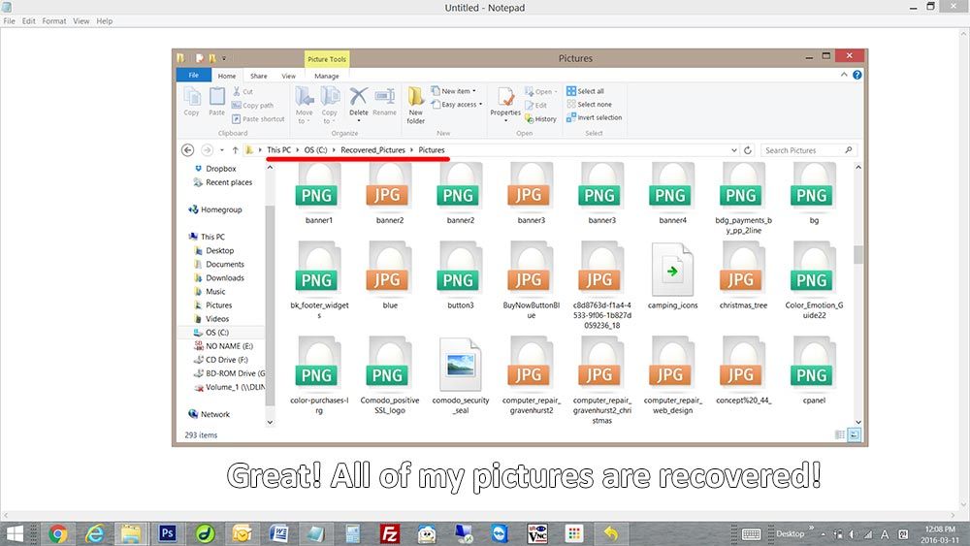
Task: Open Google Chrome from the taskbar
Action: [x=57, y=533]
